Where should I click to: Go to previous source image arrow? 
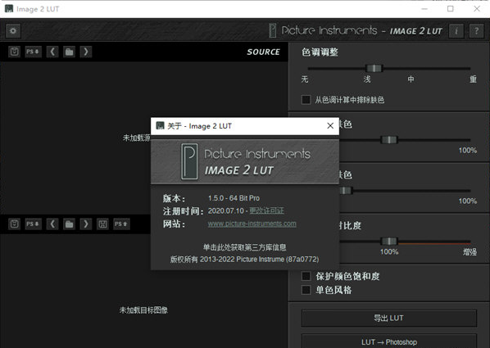coord(52,52)
